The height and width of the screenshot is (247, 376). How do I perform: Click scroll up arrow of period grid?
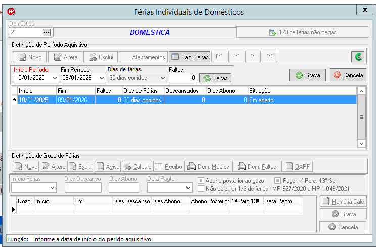362,91
